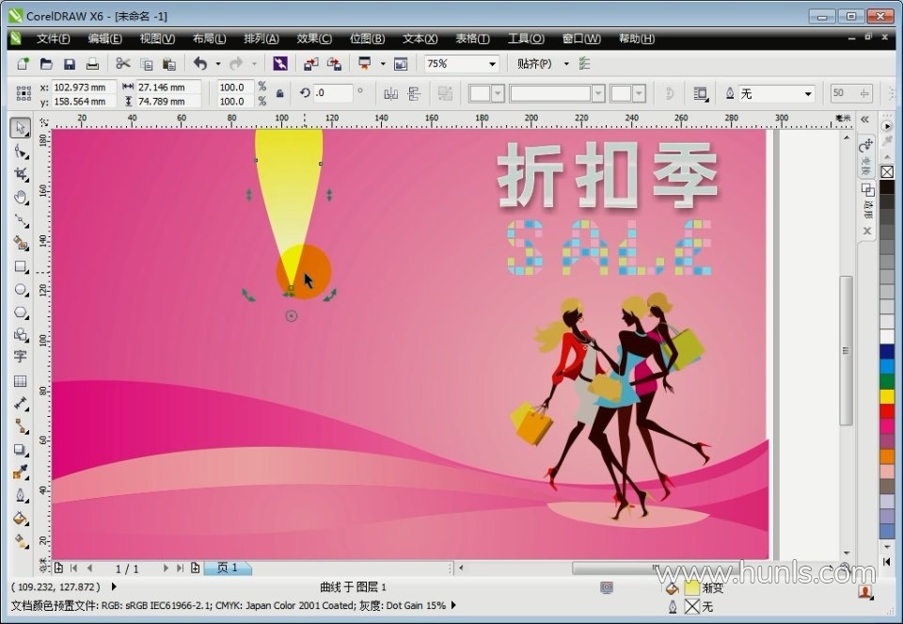
Task: Click mirror vertically button
Action: point(414,93)
